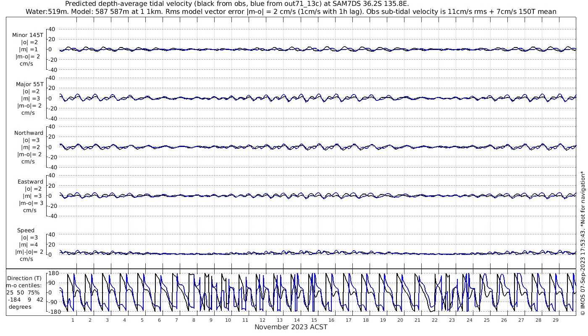This screenshot has height=336, width=588.
Task: Select the 'Eastward' panel label
Action: 31,182
